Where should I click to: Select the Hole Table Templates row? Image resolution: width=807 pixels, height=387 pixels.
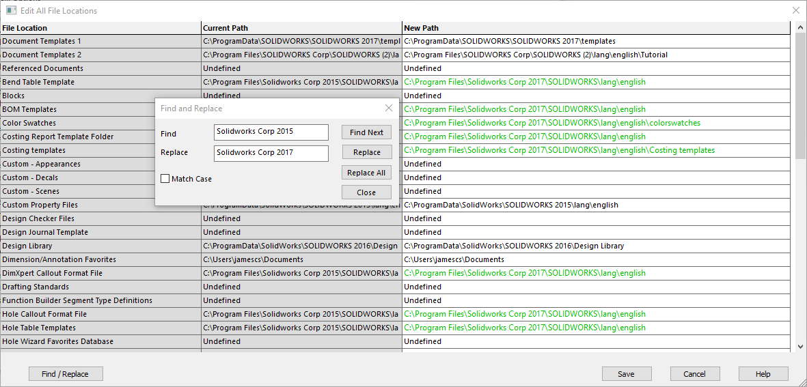100,328
